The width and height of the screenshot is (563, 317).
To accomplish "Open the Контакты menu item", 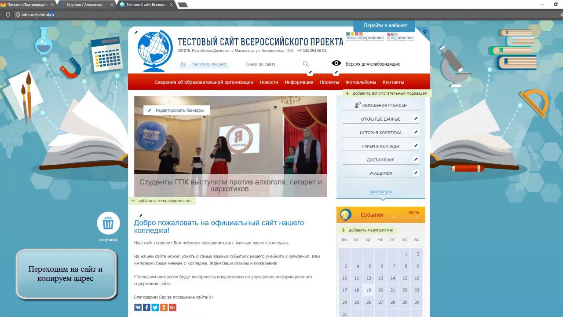I will pyautogui.click(x=393, y=82).
